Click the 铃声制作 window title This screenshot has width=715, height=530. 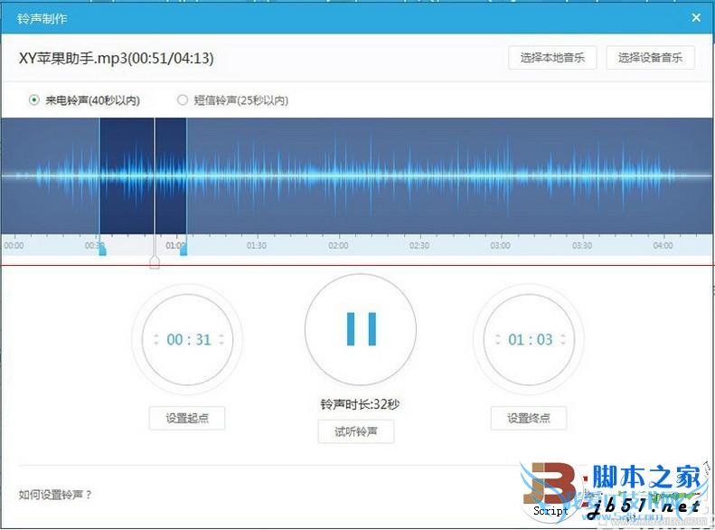[42, 19]
